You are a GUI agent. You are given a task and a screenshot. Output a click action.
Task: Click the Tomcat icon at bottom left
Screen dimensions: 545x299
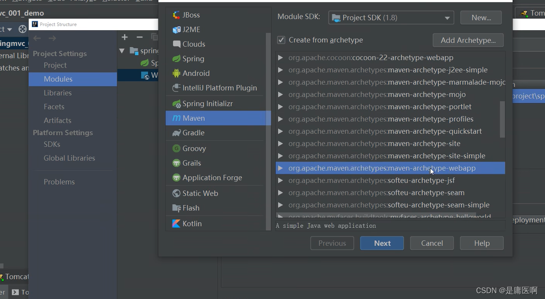[2, 276]
